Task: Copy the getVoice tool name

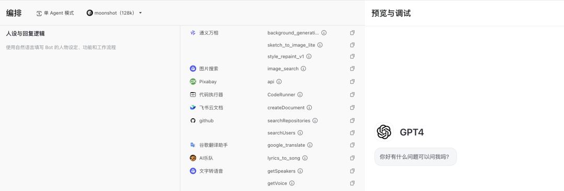Action: click(352, 183)
